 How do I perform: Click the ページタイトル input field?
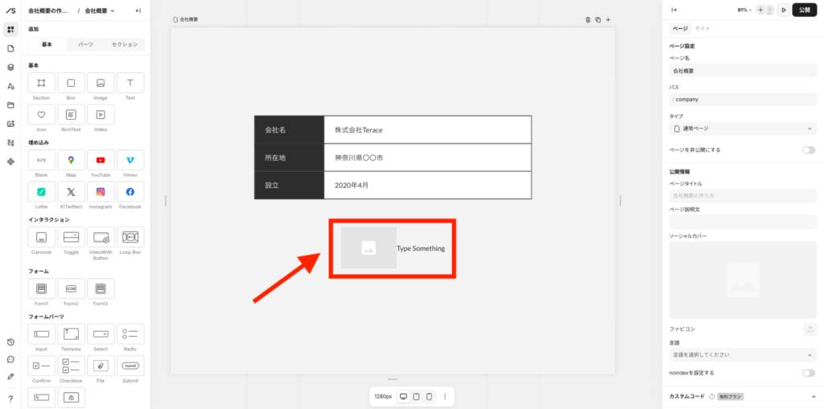coord(743,195)
